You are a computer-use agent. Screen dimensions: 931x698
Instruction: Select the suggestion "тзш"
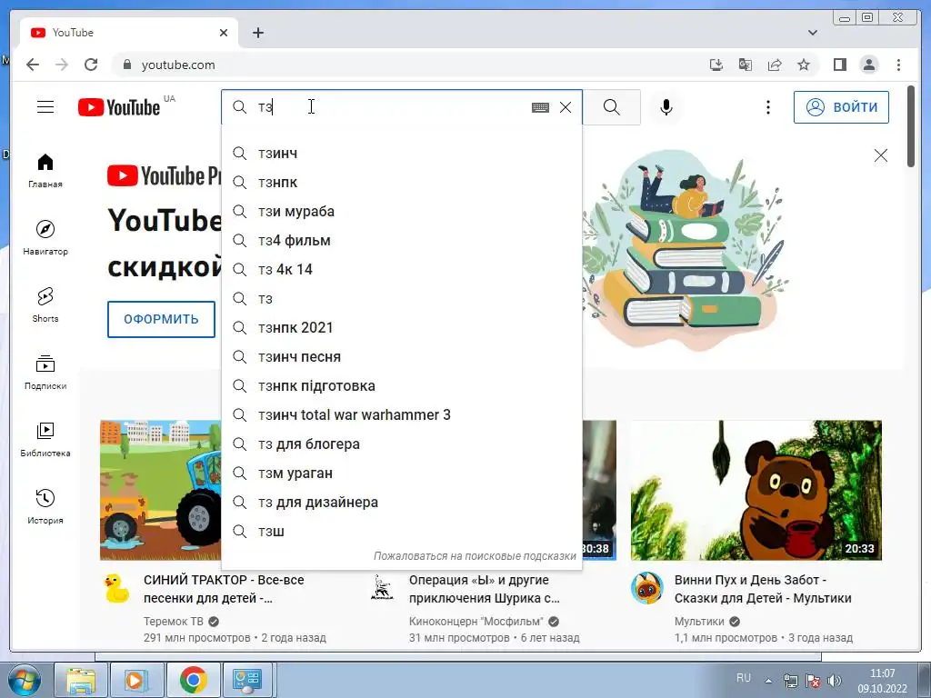pyautogui.click(x=401, y=531)
